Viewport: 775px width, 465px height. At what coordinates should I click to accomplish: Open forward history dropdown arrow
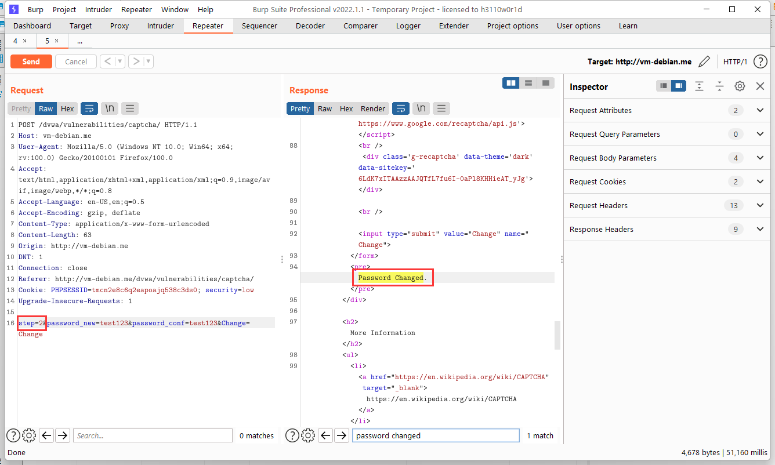point(149,61)
